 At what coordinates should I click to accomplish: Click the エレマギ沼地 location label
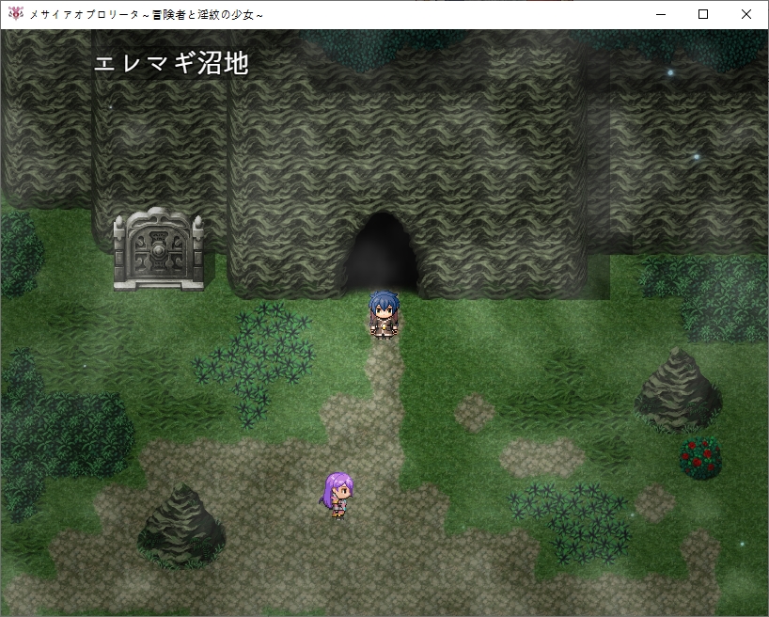point(171,64)
